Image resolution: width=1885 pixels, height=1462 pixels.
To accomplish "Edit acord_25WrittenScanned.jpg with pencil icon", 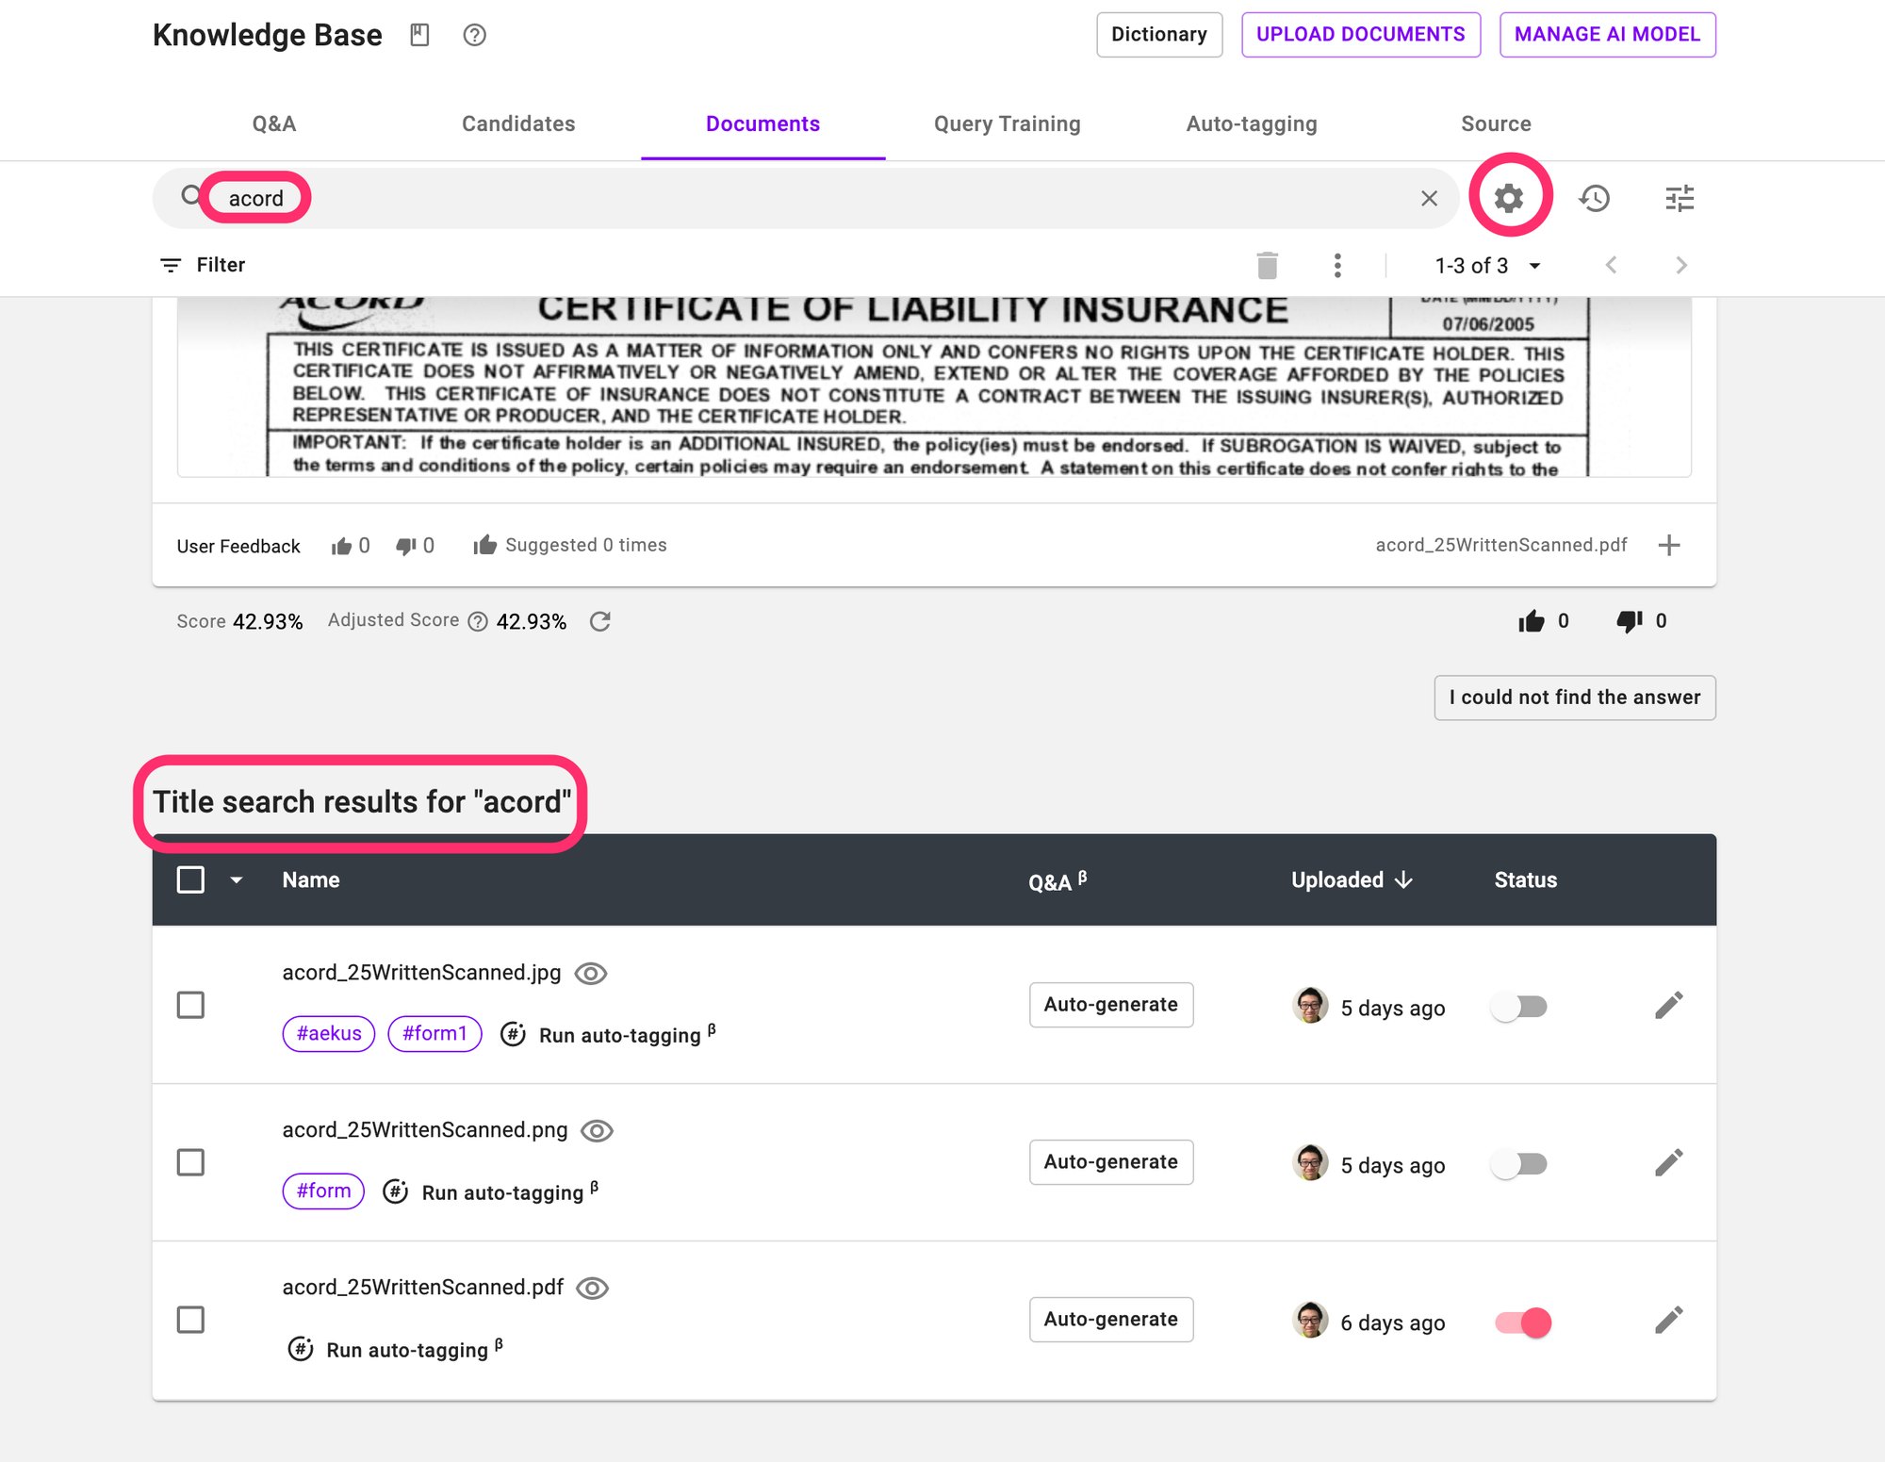I will click(x=1668, y=1006).
